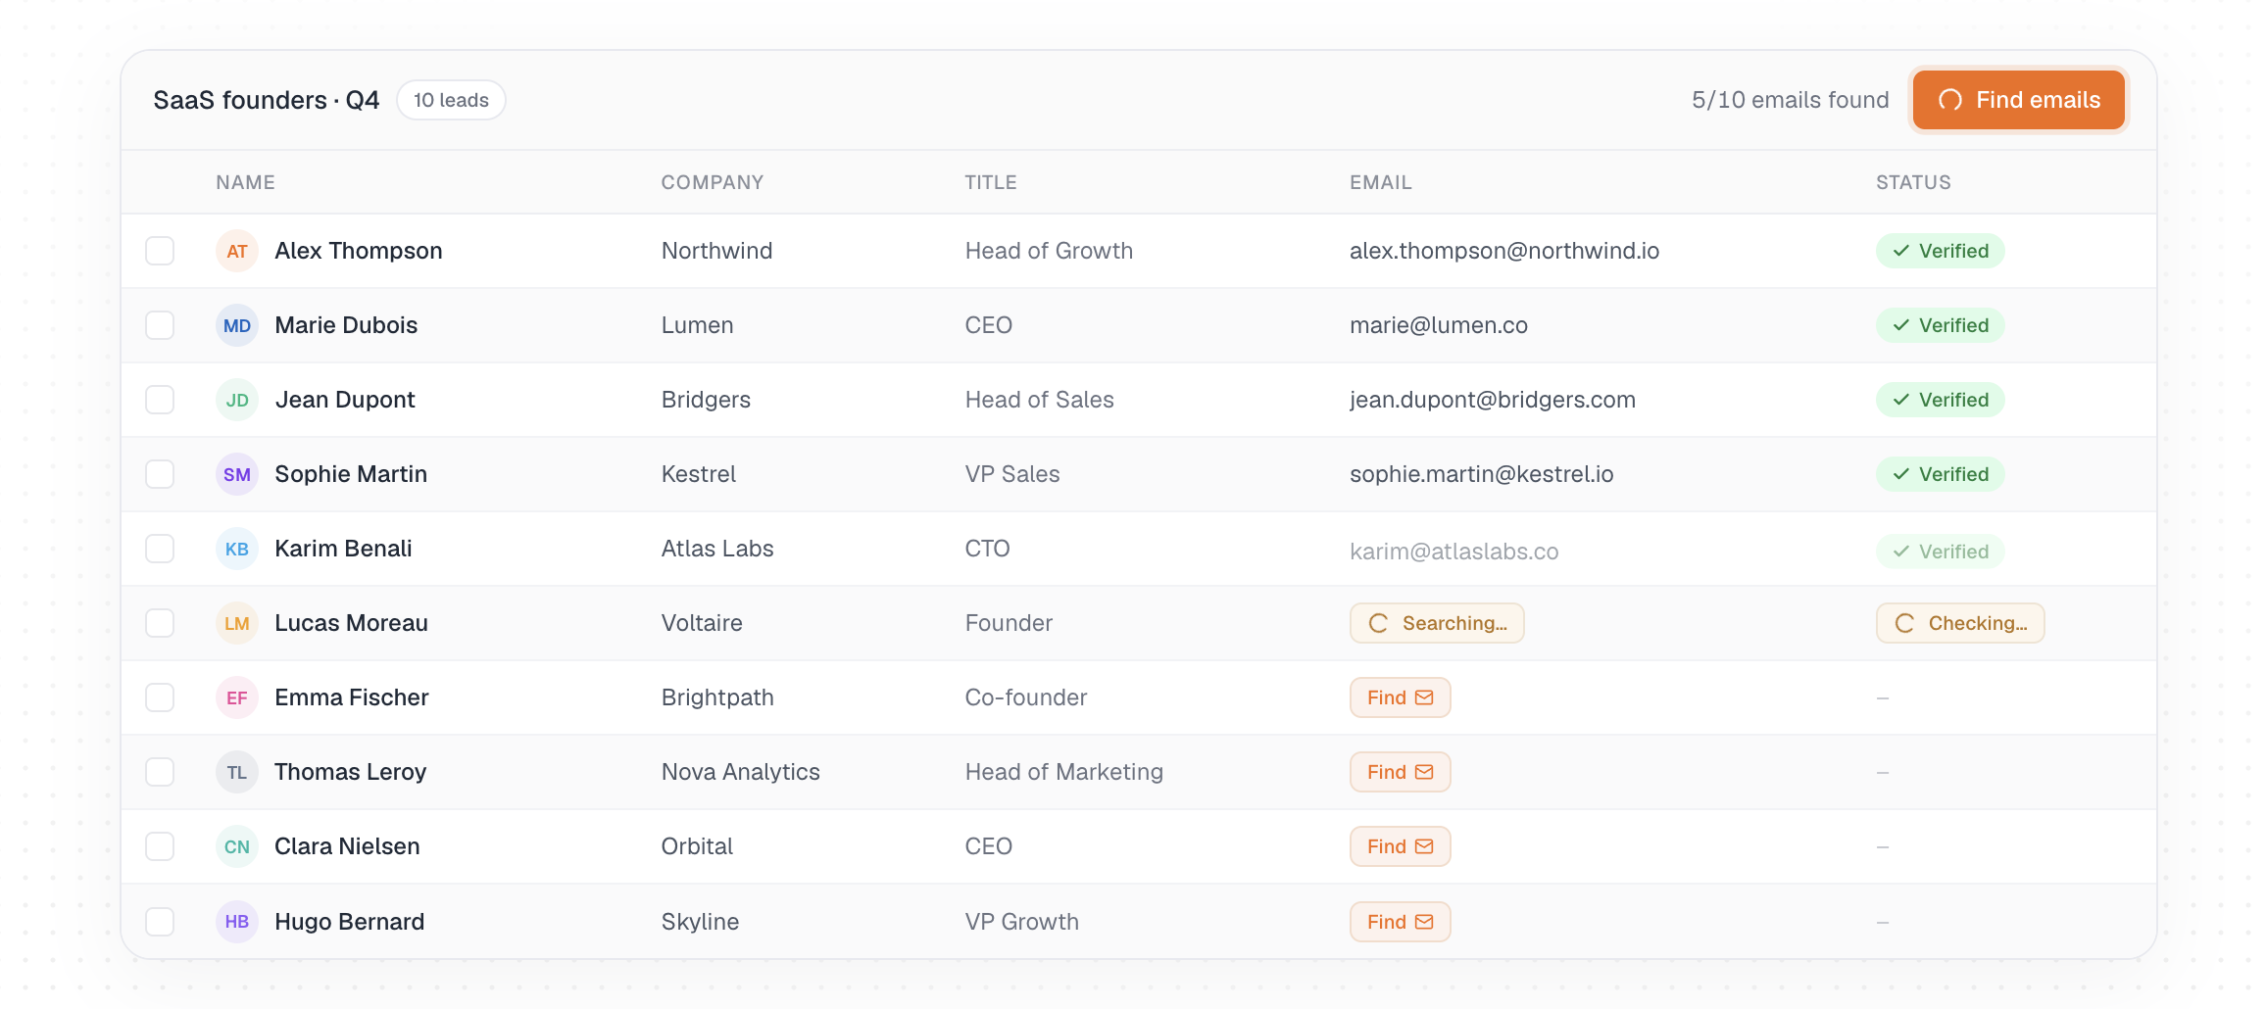This screenshot has width=2266, height=1009.
Task: Click the name Alex Thompson
Action: tap(359, 251)
